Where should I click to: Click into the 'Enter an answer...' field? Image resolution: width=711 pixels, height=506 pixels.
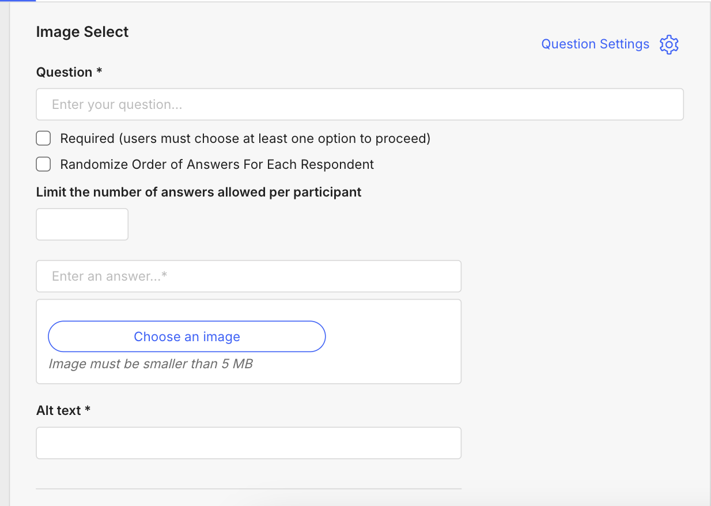(x=248, y=276)
